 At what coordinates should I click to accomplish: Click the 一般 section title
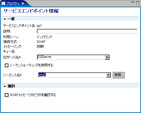[11, 19]
